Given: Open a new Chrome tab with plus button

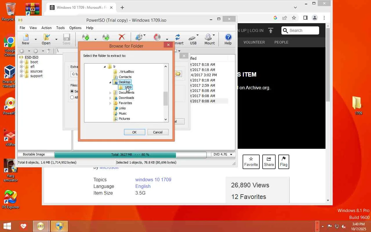Looking at the screenshot, I should (x=122, y=8).
